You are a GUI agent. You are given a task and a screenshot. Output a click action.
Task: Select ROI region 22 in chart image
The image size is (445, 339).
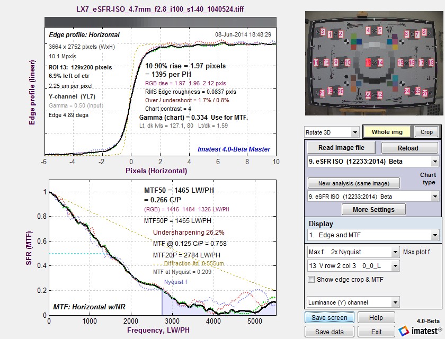[x=368, y=95]
